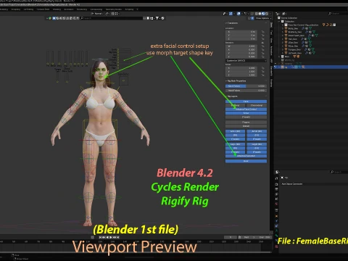Switch to the View sidebar tab
The image size is (348, 261).
271,40
